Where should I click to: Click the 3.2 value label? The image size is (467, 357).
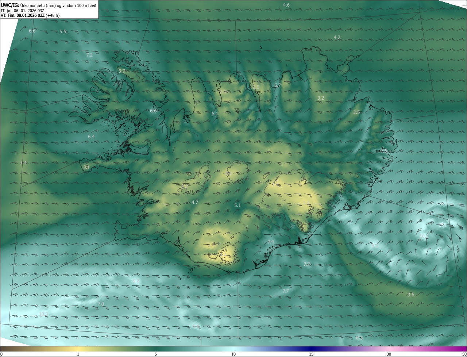(x=321, y=98)
